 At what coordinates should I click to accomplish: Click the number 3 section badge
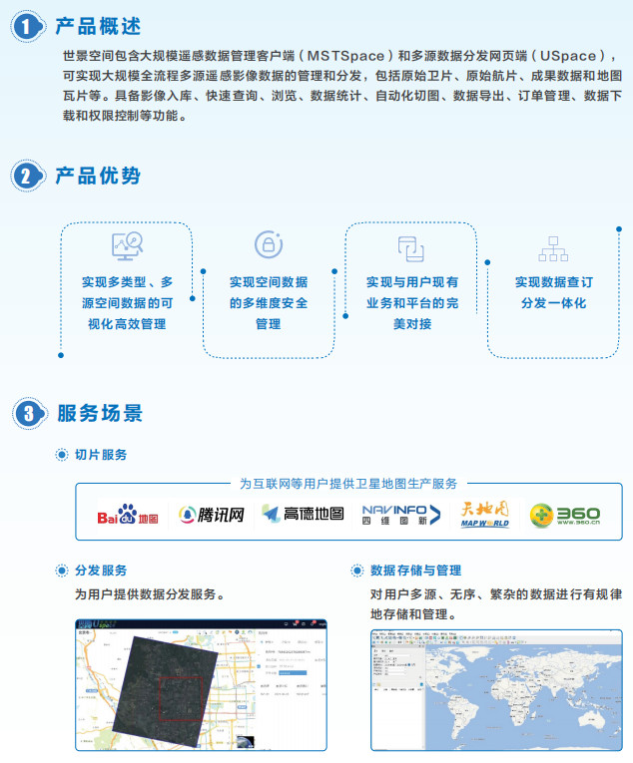pos(29,413)
